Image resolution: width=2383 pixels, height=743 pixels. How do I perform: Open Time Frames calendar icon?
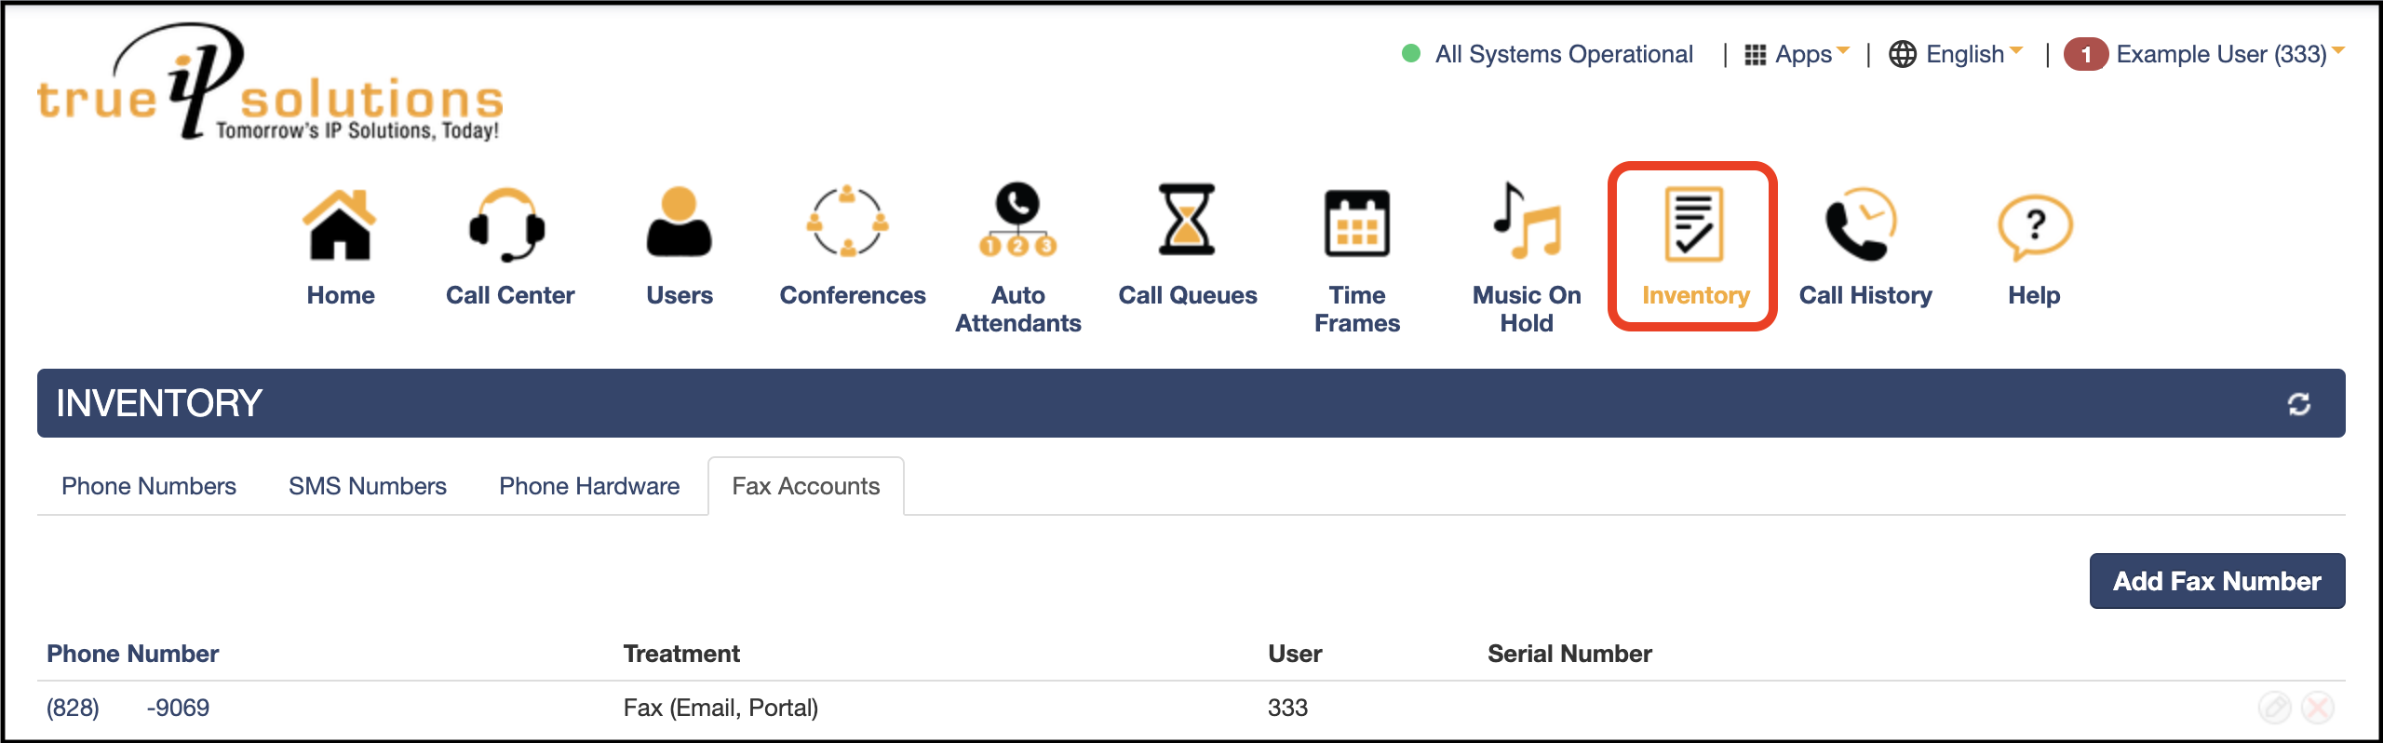pyautogui.click(x=1356, y=223)
